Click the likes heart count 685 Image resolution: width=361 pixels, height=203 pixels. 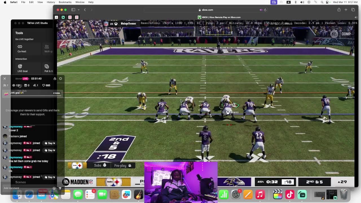[46, 85]
